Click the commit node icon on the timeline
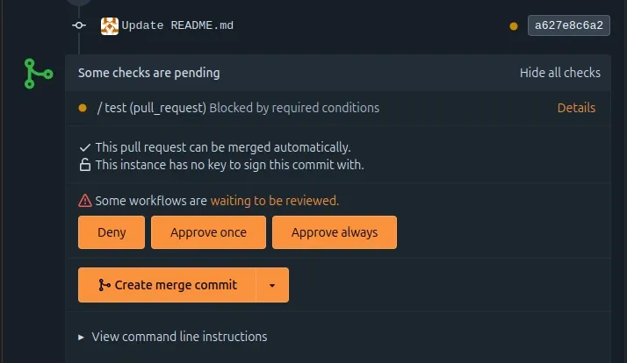627x363 pixels. point(79,25)
